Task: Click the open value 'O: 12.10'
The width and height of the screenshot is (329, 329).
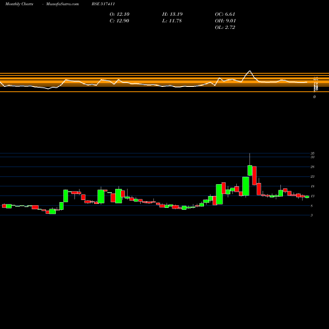Action: pos(120,14)
